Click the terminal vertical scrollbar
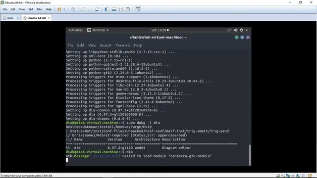 [250, 155]
